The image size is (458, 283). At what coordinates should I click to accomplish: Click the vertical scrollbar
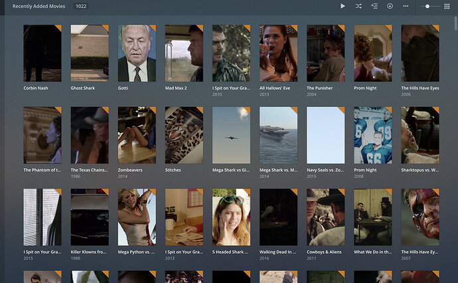pyautogui.click(x=455, y=23)
